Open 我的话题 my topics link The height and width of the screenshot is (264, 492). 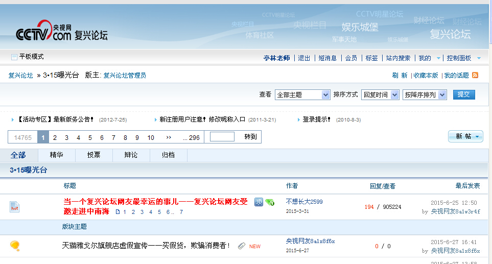[457, 76]
